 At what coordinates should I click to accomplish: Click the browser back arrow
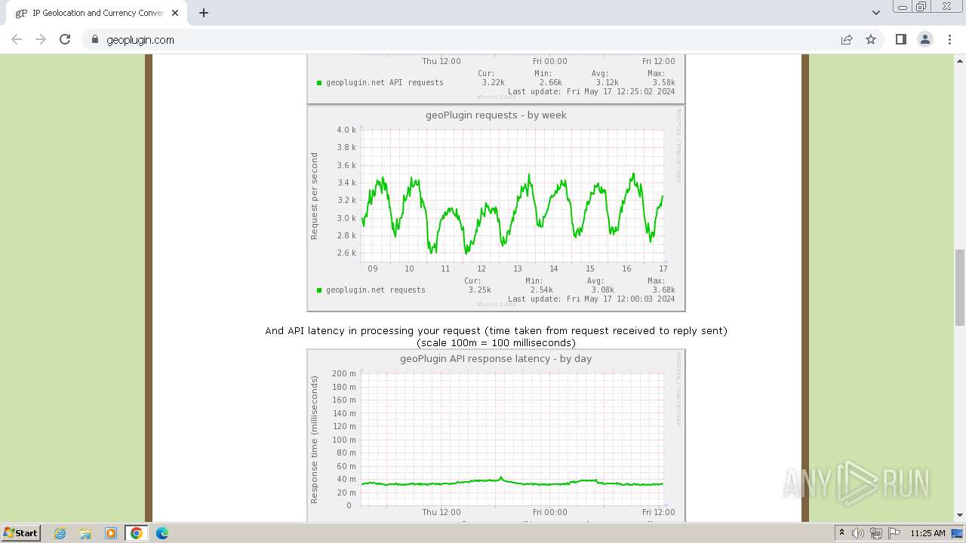point(17,39)
